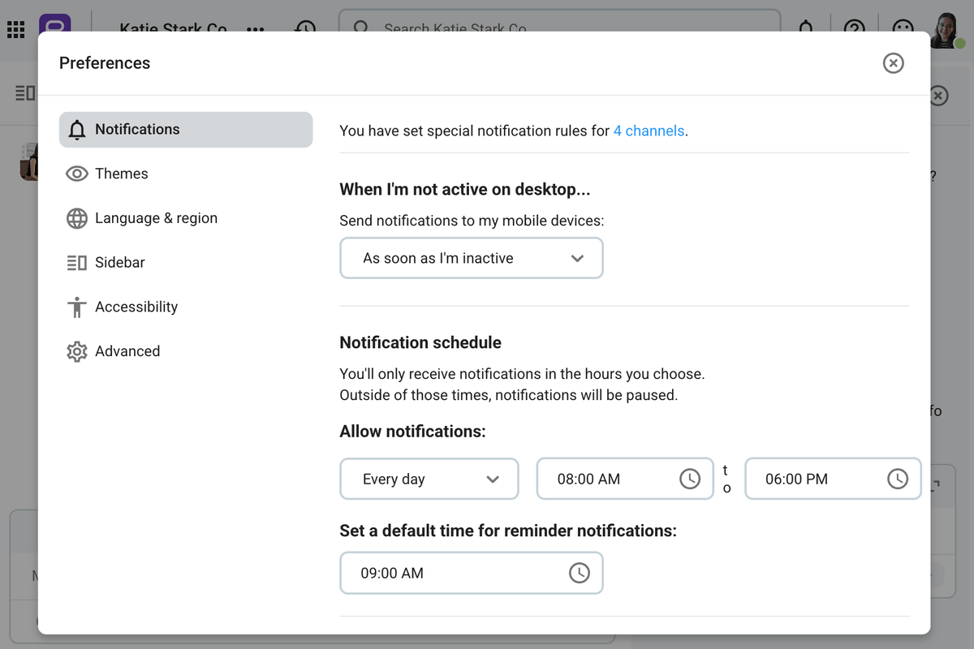The height and width of the screenshot is (649, 974).
Task: Open Themes preferences via the eye icon
Action: tap(77, 173)
